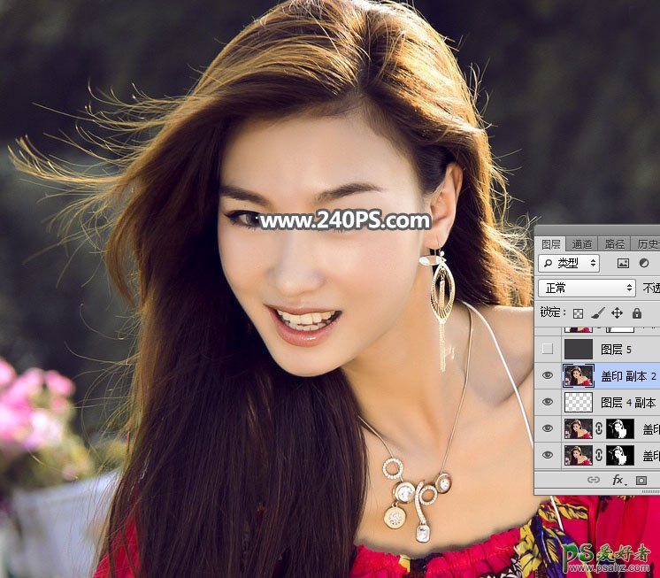Image resolution: width=660 pixels, height=578 pixels.
Task: Select the dark 图层 5 thumbnail
Action: 579,349
